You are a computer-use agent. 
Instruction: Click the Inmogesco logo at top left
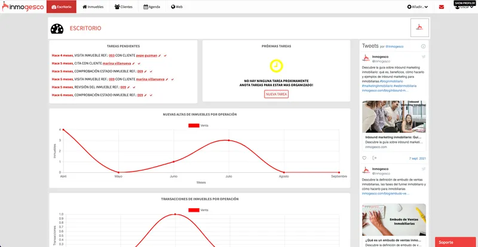coord(23,7)
